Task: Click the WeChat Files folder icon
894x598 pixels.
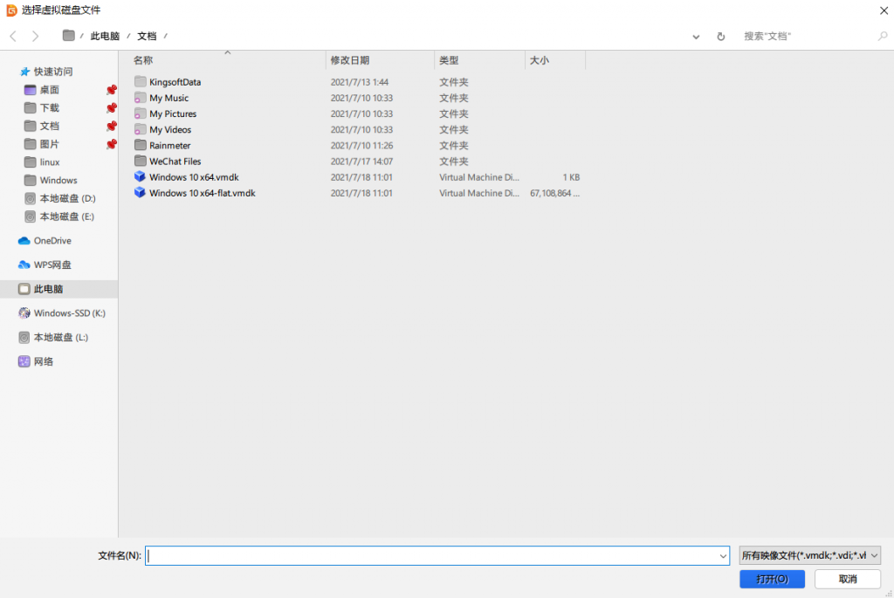Action: (141, 161)
